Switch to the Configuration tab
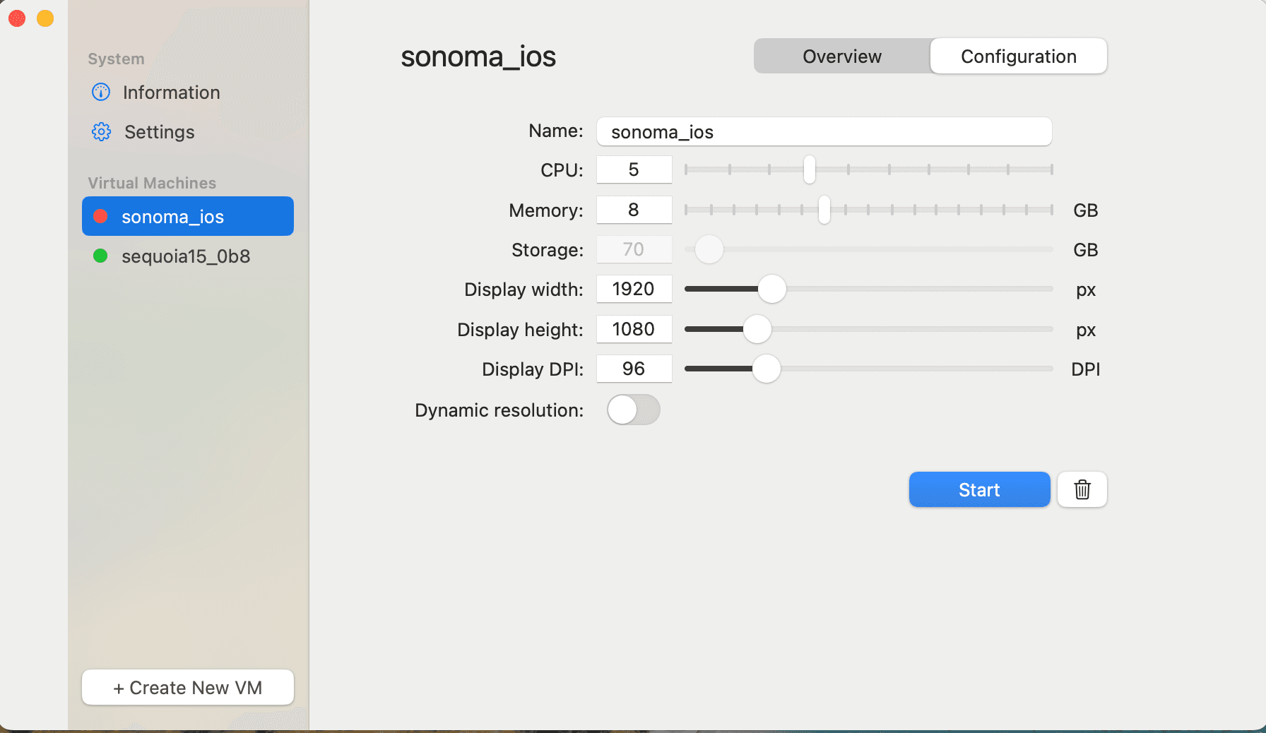Screen dimensions: 1266x733 [1018, 56]
